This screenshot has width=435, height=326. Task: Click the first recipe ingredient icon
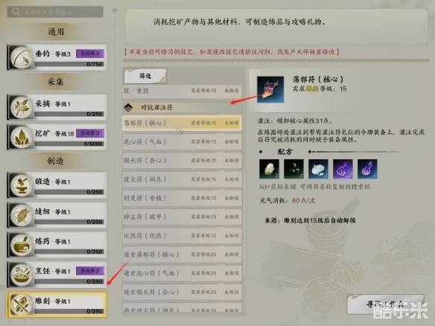pyautogui.click(x=269, y=169)
